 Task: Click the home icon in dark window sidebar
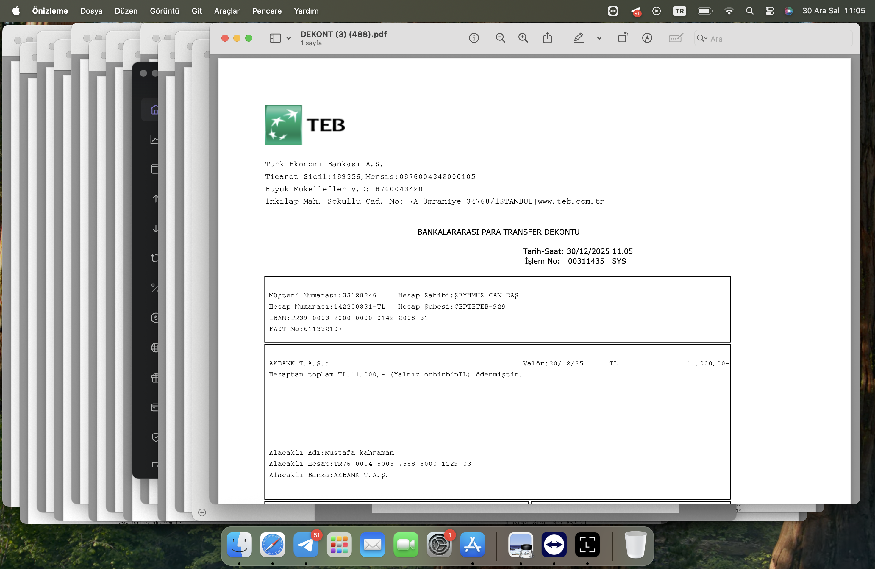[x=154, y=110]
